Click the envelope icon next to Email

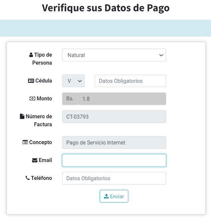tap(35, 160)
